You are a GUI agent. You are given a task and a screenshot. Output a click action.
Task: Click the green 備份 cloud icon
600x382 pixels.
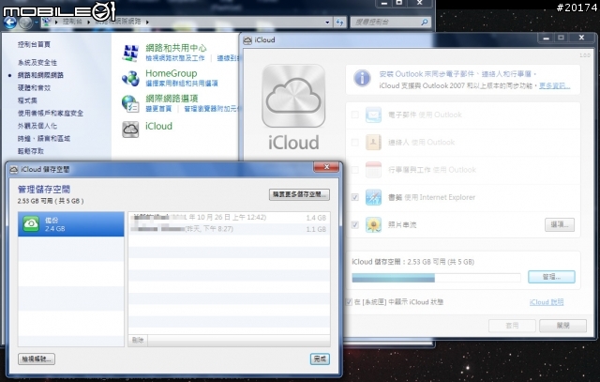click(x=31, y=223)
